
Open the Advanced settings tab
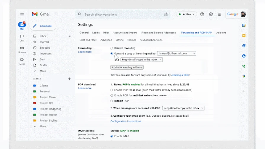tap(106, 40)
